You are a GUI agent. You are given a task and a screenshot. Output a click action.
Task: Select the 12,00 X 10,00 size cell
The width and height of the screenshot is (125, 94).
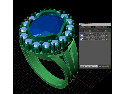90,39
